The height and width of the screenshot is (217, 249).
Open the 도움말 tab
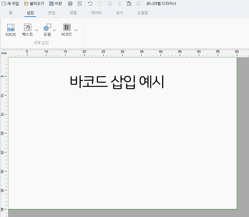[x=142, y=13]
